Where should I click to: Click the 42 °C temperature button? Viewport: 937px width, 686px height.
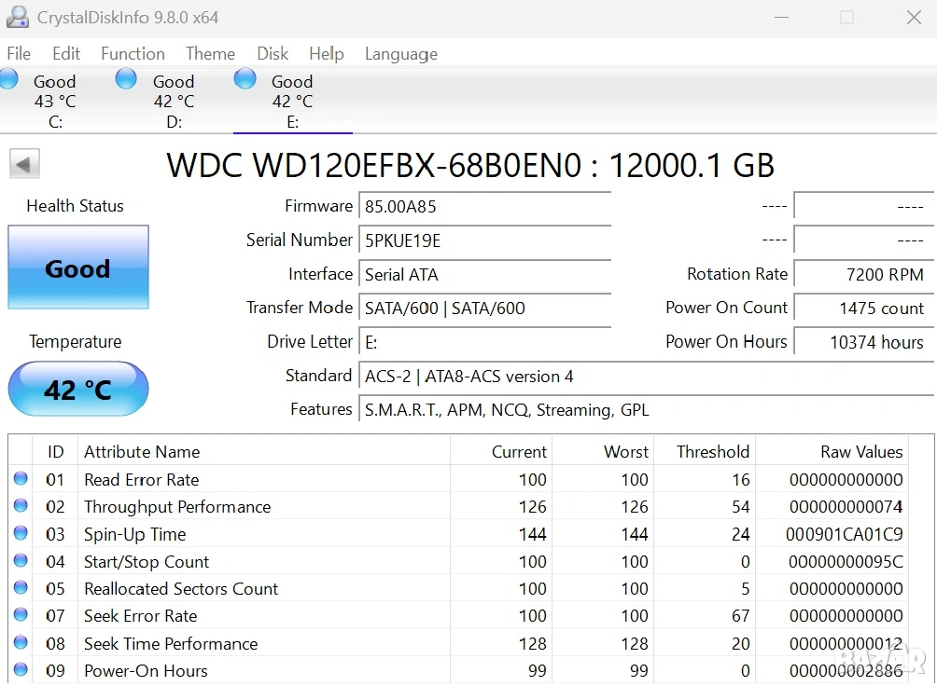tap(78, 389)
